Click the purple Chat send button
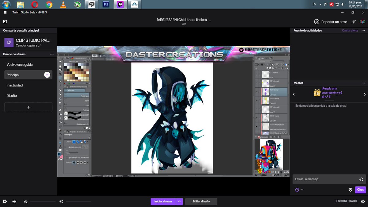 point(360,190)
